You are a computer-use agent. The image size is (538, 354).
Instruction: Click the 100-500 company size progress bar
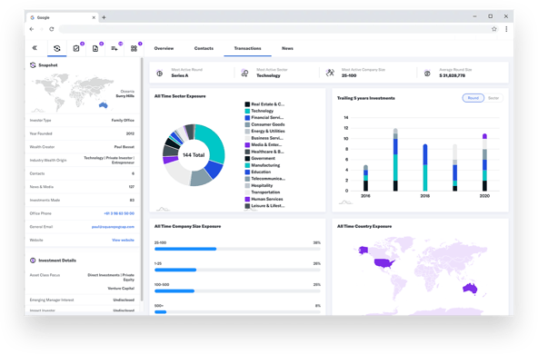237,291
